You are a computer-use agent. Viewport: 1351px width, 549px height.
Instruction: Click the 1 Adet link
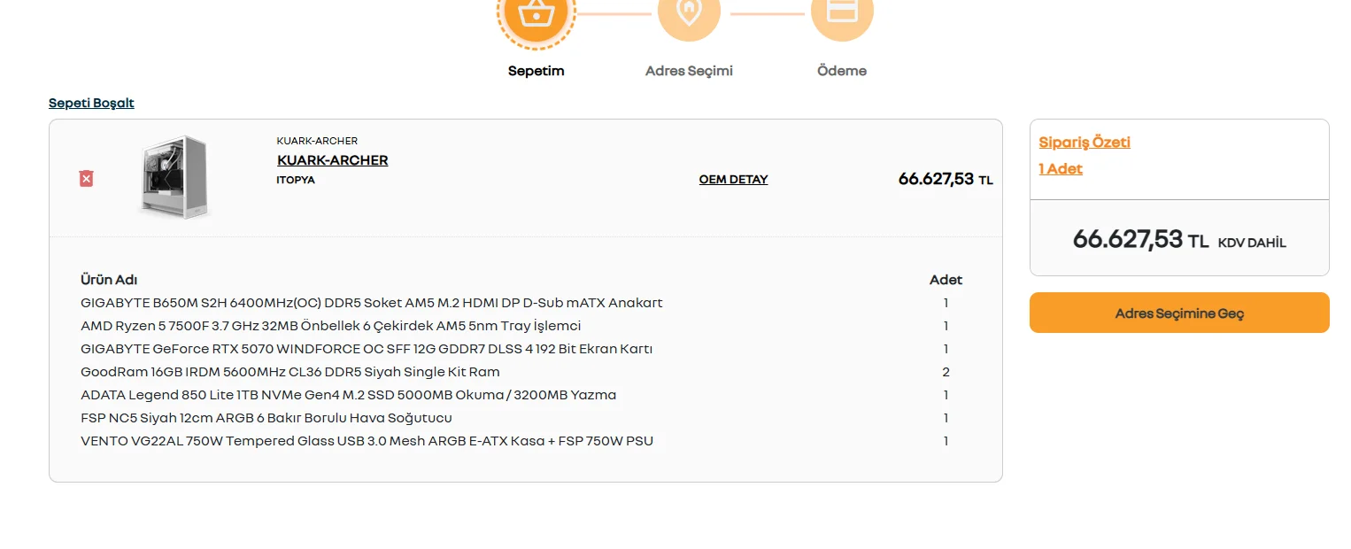1061,169
